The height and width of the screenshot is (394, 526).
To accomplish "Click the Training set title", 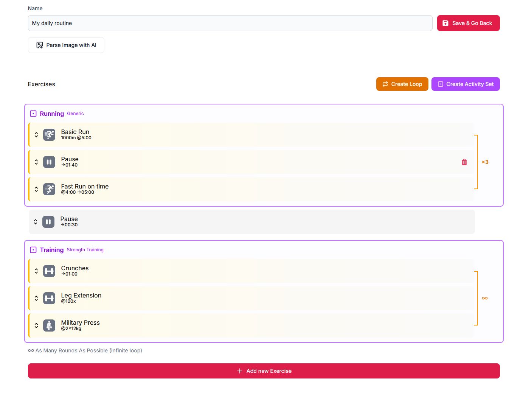I will pos(52,250).
